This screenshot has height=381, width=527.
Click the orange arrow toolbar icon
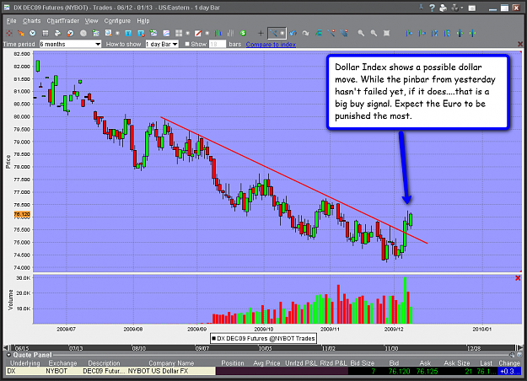(21, 33)
